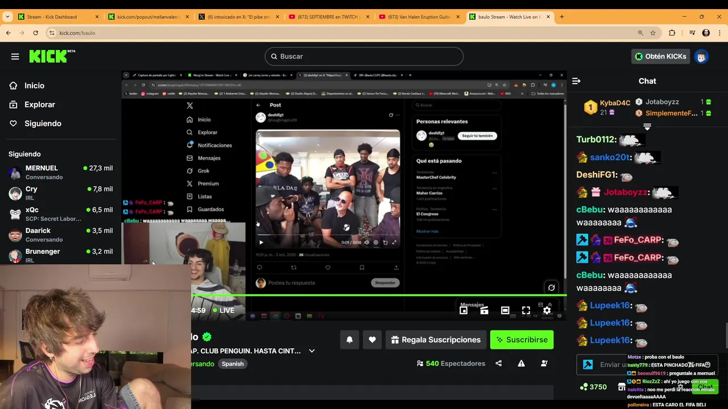Viewport: 728px width, 409px height.
Task: Click Turb0112 username in chat
Action: pos(595,140)
